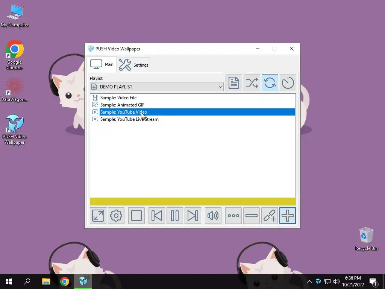
Task: Stop wallpaper playback
Action: coord(136,216)
